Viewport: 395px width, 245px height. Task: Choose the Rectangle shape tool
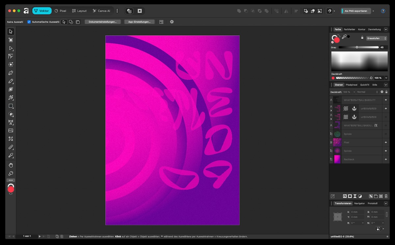(x=11, y=106)
